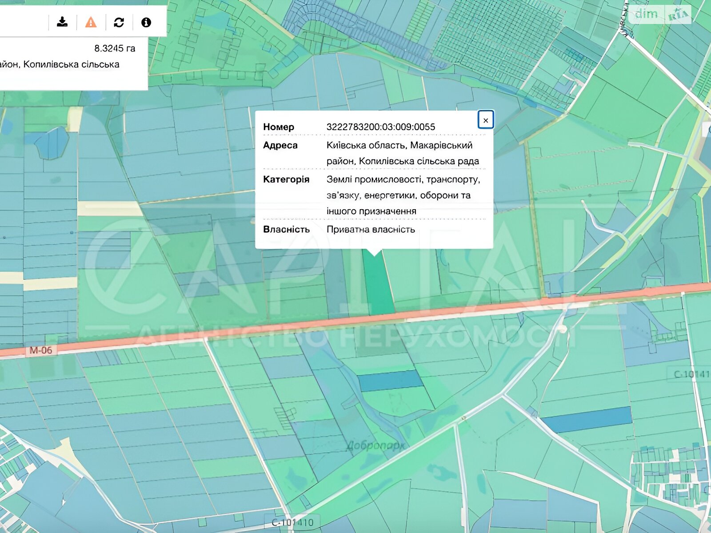Click the Приватна власність ownership value
This screenshot has width=711, height=533.
[371, 230]
